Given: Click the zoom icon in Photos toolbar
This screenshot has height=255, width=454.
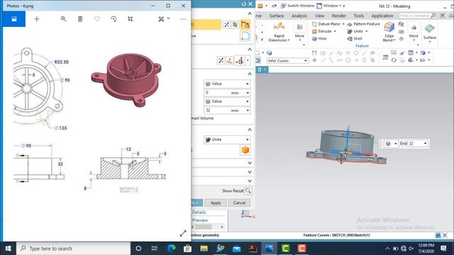Looking at the screenshot, I should (x=63, y=19).
